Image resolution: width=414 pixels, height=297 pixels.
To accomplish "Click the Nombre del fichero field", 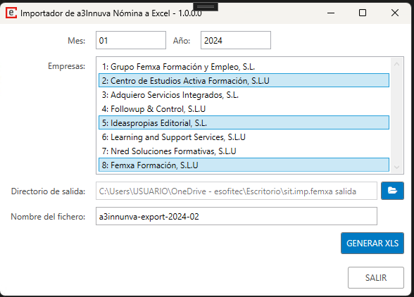I will (x=237, y=216).
